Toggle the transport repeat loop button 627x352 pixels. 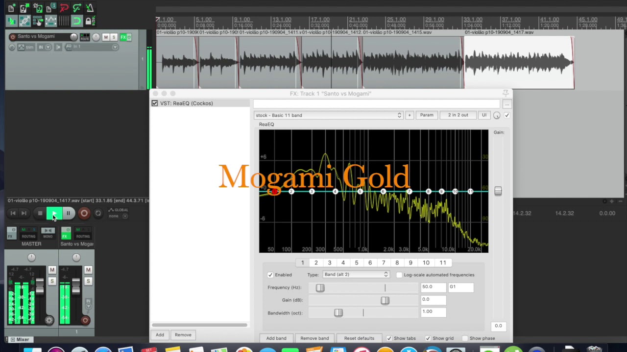98,213
